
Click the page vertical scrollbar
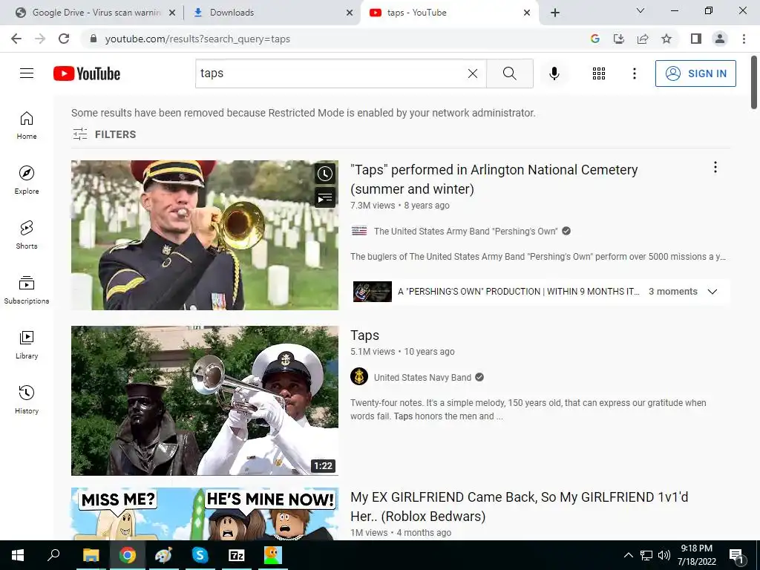754,82
